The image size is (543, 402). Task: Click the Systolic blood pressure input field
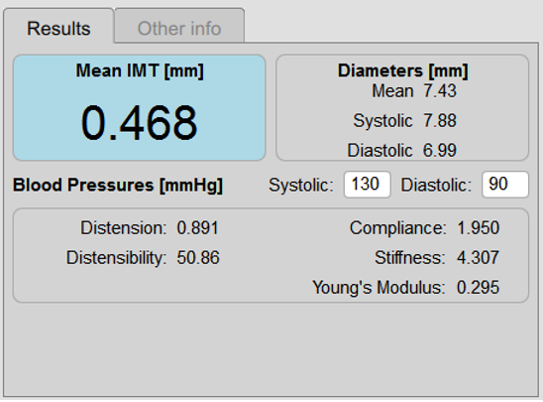[367, 185]
